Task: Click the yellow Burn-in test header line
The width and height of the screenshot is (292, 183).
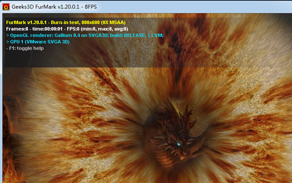Action: tap(66, 22)
